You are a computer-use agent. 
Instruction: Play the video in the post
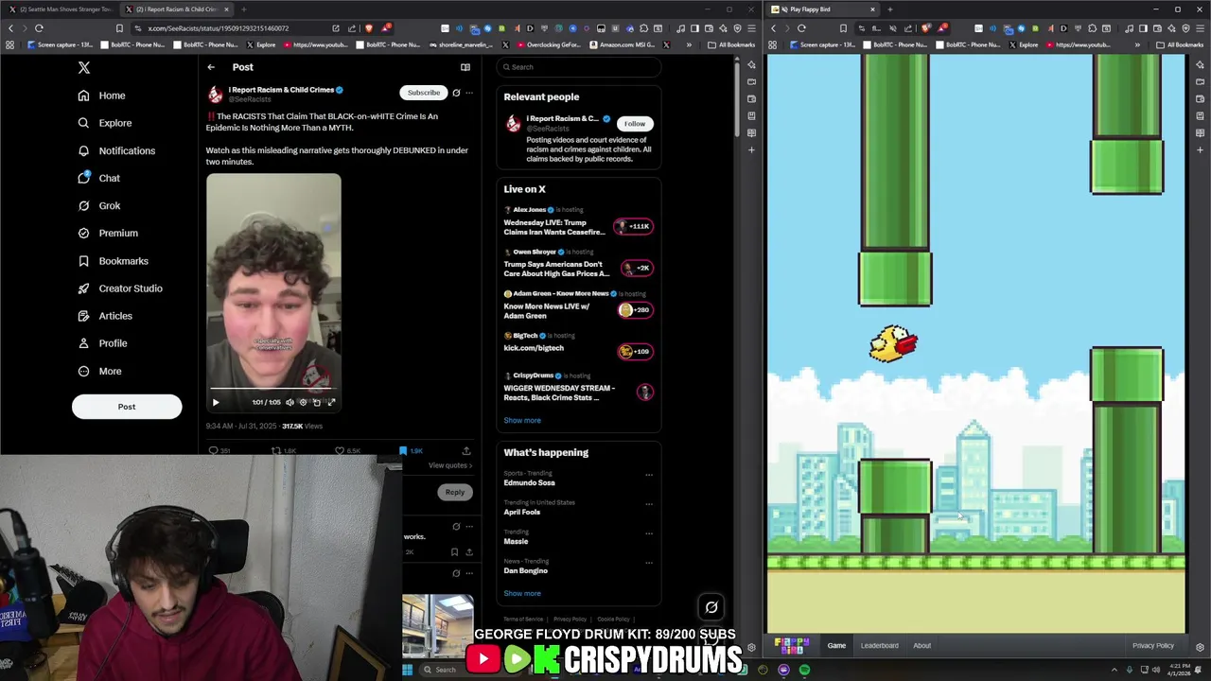216,402
